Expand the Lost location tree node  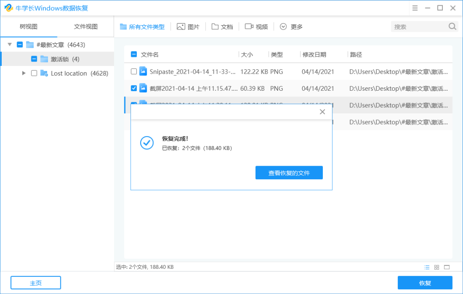pos(24,73)
